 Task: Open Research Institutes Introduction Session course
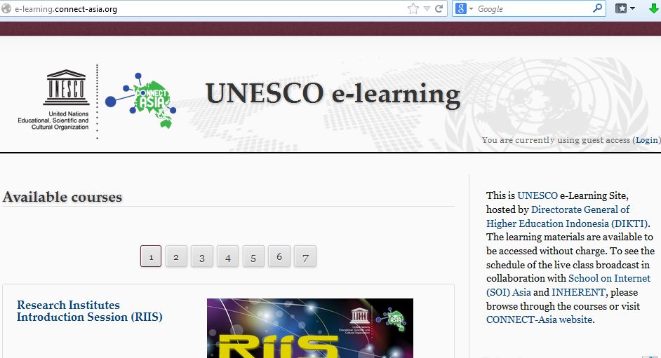click(x=89, y=311)
